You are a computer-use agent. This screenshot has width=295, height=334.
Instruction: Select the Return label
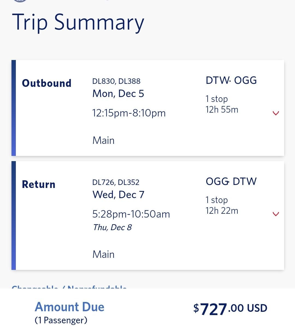(39, 184)
